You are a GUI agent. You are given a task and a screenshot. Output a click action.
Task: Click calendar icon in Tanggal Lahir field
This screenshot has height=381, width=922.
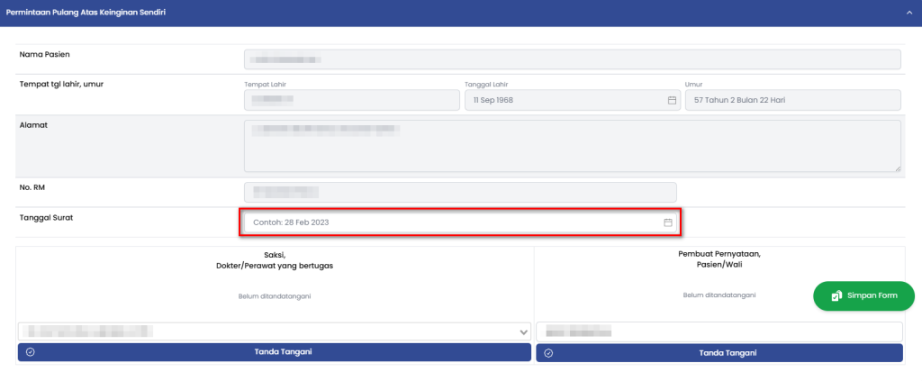(672, 100)
